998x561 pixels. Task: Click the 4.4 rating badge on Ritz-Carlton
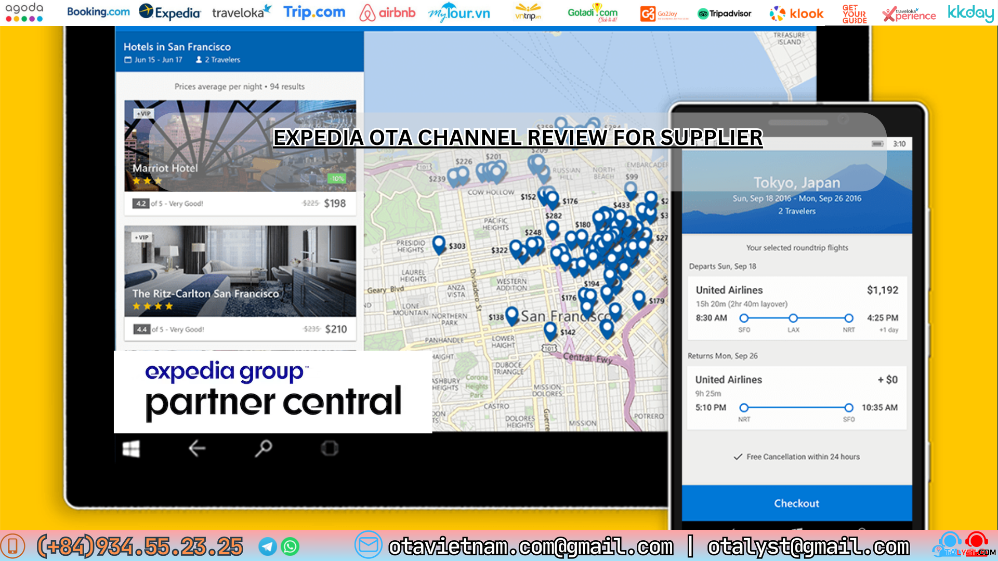click(x=142, y=329)
